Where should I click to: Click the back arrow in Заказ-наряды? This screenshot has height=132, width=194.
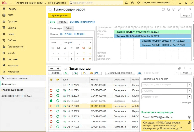tap(52, 68)
